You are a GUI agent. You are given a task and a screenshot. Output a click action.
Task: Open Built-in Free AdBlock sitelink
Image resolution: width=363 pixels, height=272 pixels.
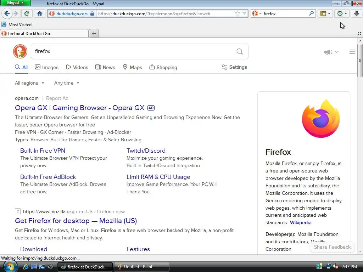48,177
